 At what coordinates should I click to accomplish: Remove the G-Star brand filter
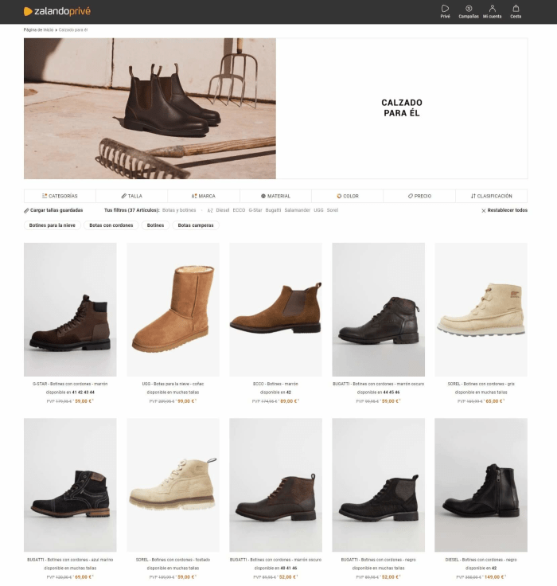point(255,210)
